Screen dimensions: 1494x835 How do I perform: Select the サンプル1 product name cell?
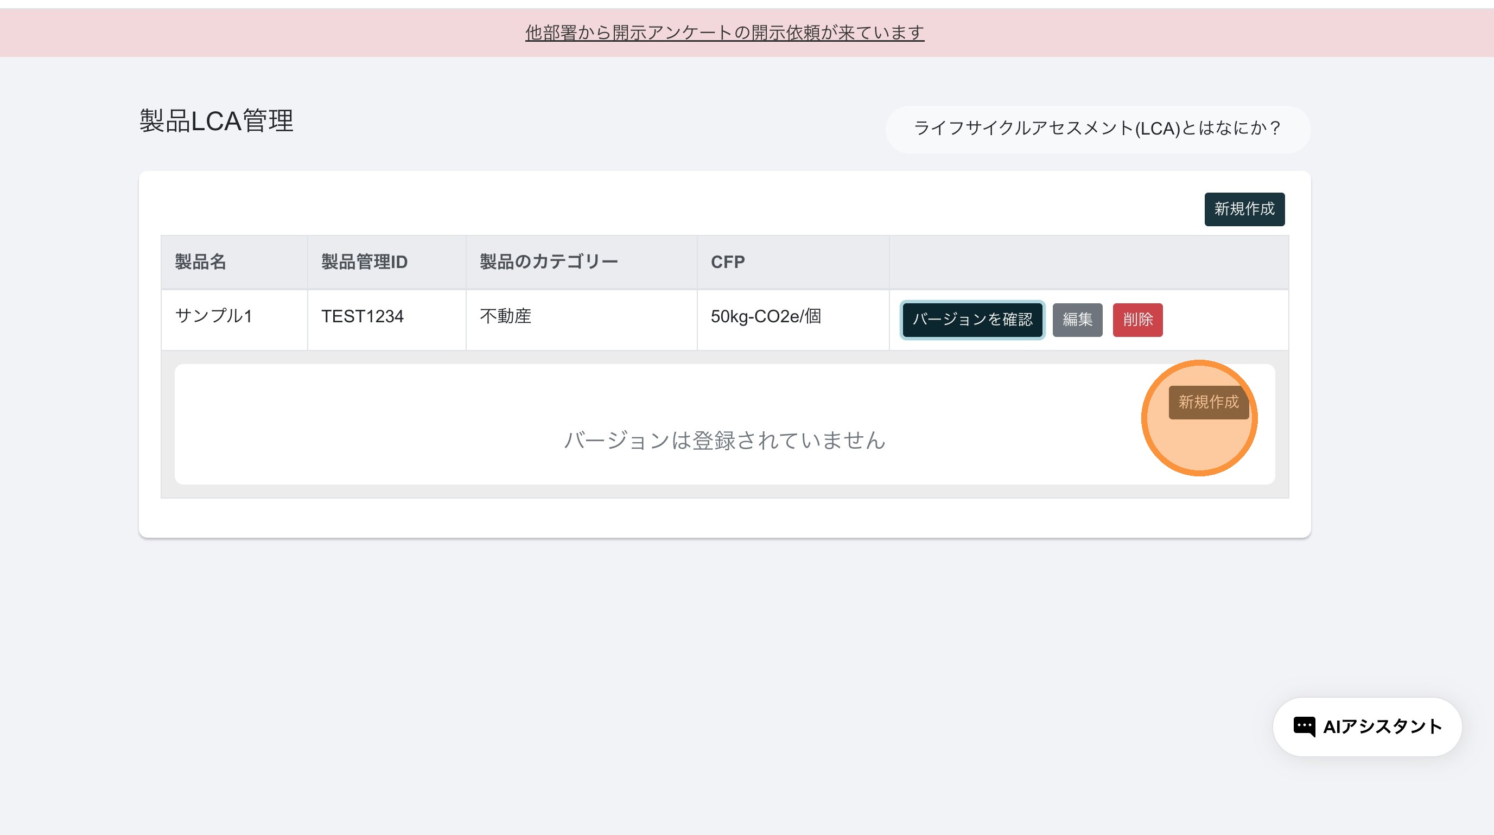(x=213, y=317)
